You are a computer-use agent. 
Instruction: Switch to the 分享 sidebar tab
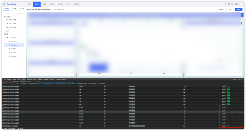[x=22, y=9]
